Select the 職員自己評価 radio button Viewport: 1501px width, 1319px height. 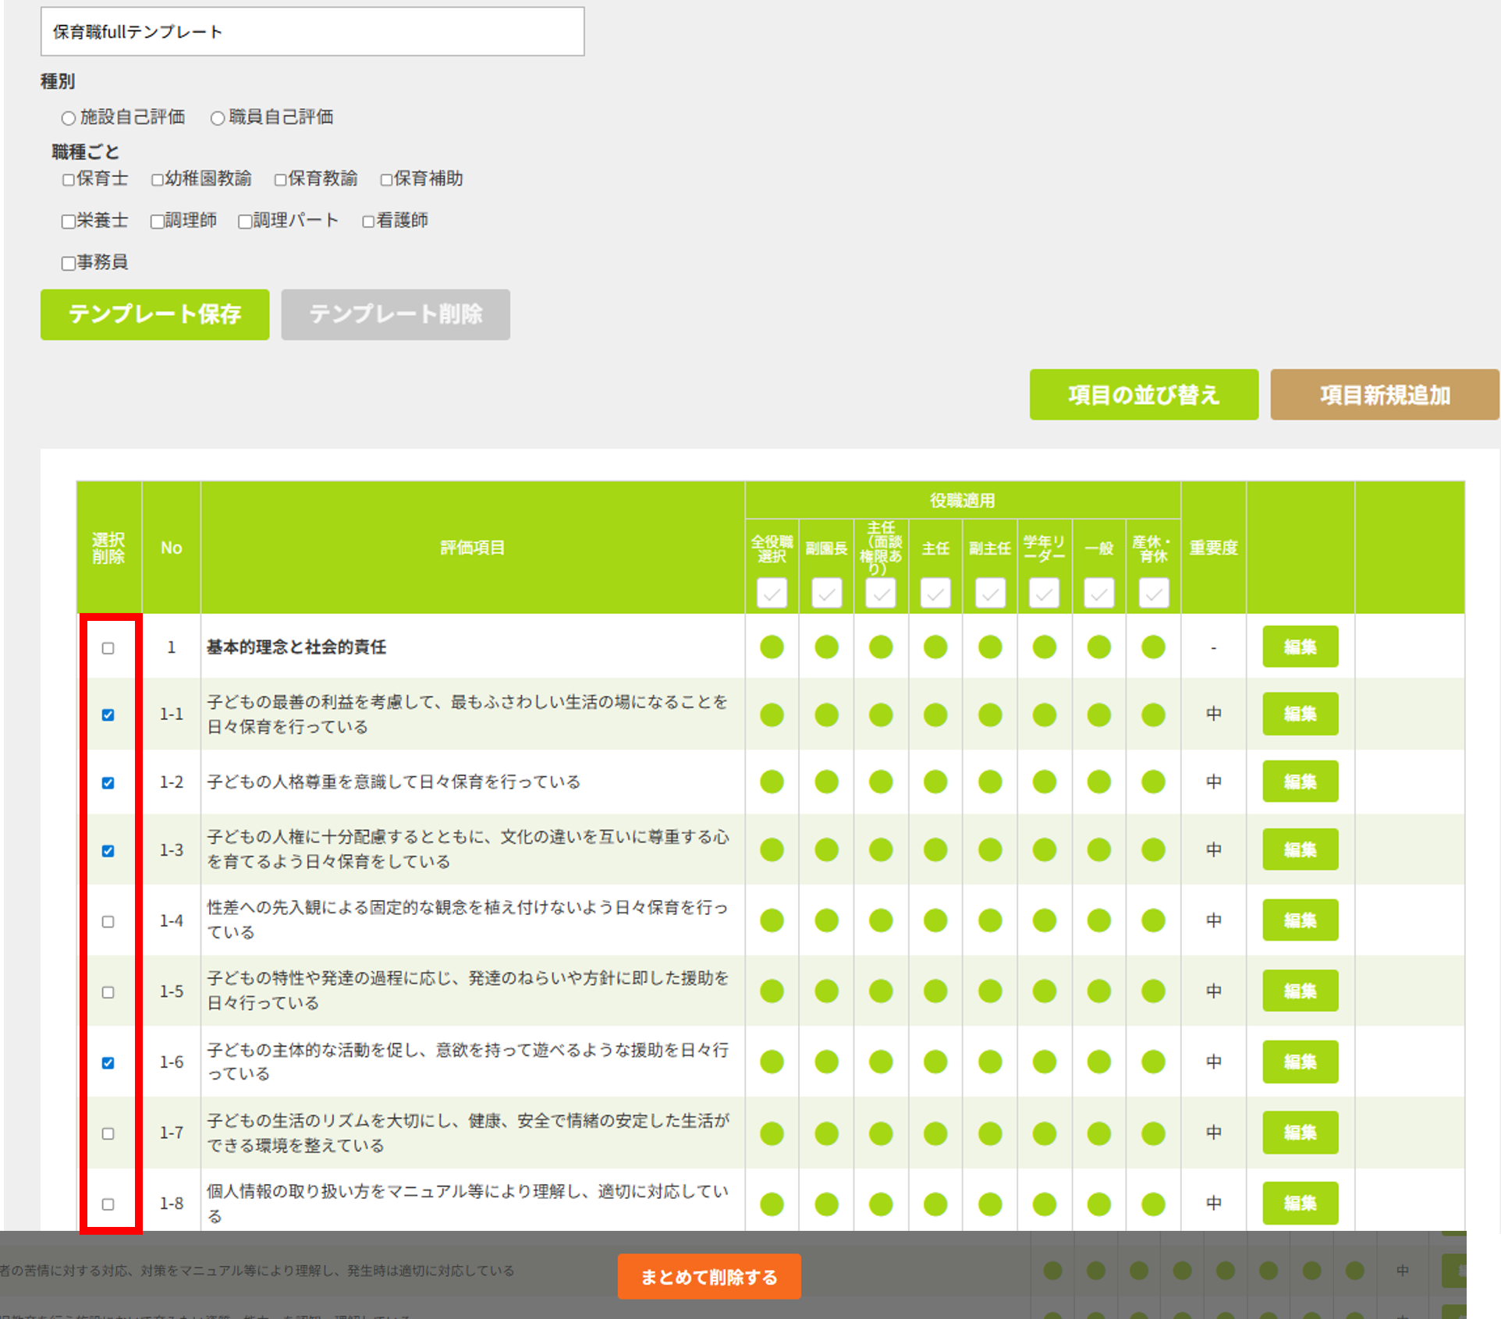(x=217, y=118)
